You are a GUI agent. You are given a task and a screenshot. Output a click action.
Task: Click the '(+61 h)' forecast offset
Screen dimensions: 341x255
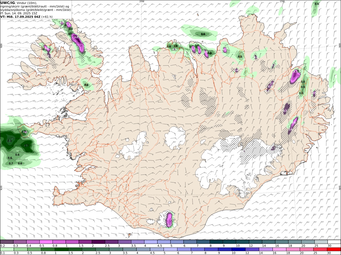pos(47,17)
